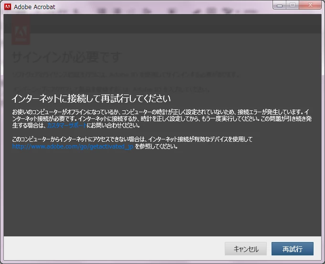Click the 再試行 retry button
325x264 pixels.
pos(293,249)
